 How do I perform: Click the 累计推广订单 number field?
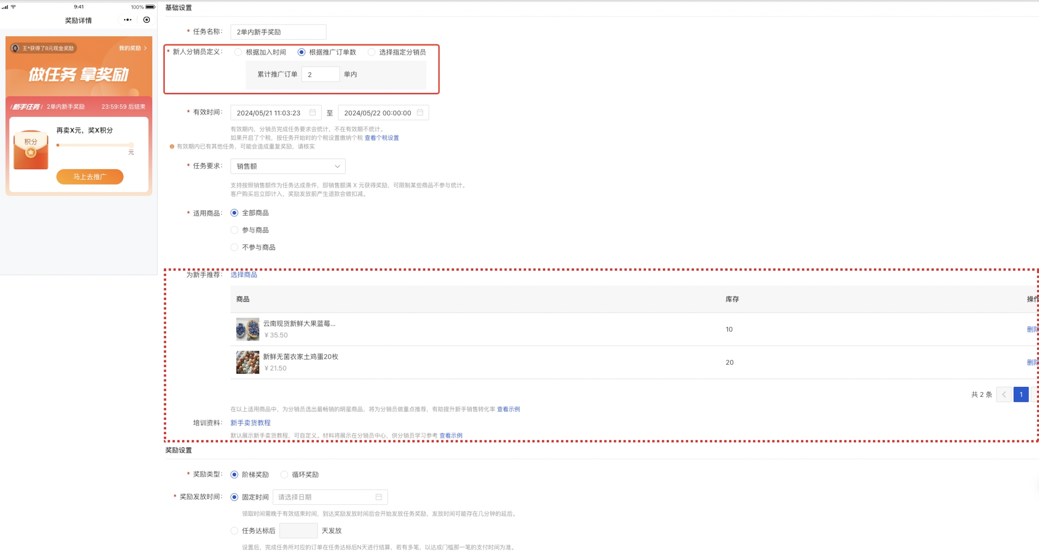point(320,74)
